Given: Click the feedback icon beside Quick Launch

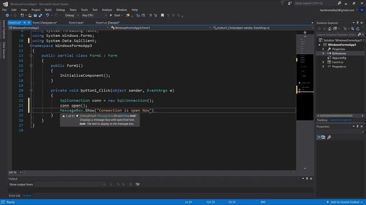Looking at the screenshot, I should tap(290, 3).
